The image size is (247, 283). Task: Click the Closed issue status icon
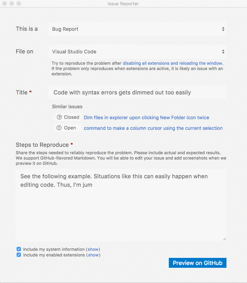click(59, 117)
